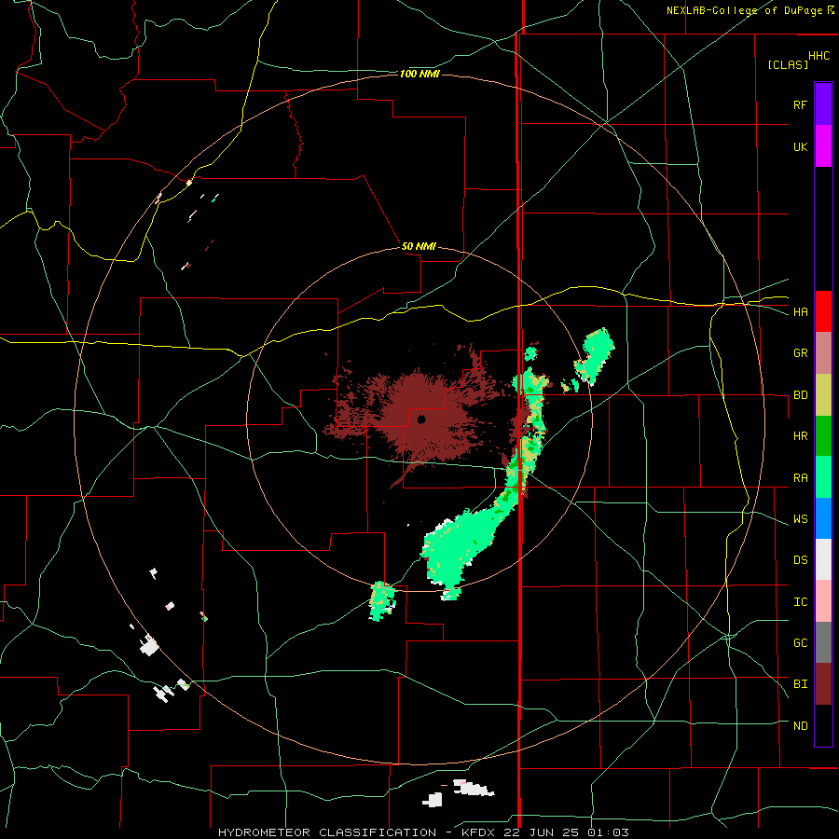The image size is (839, 839).
Task: Click the purple RF color swatch
Action: 823,103
